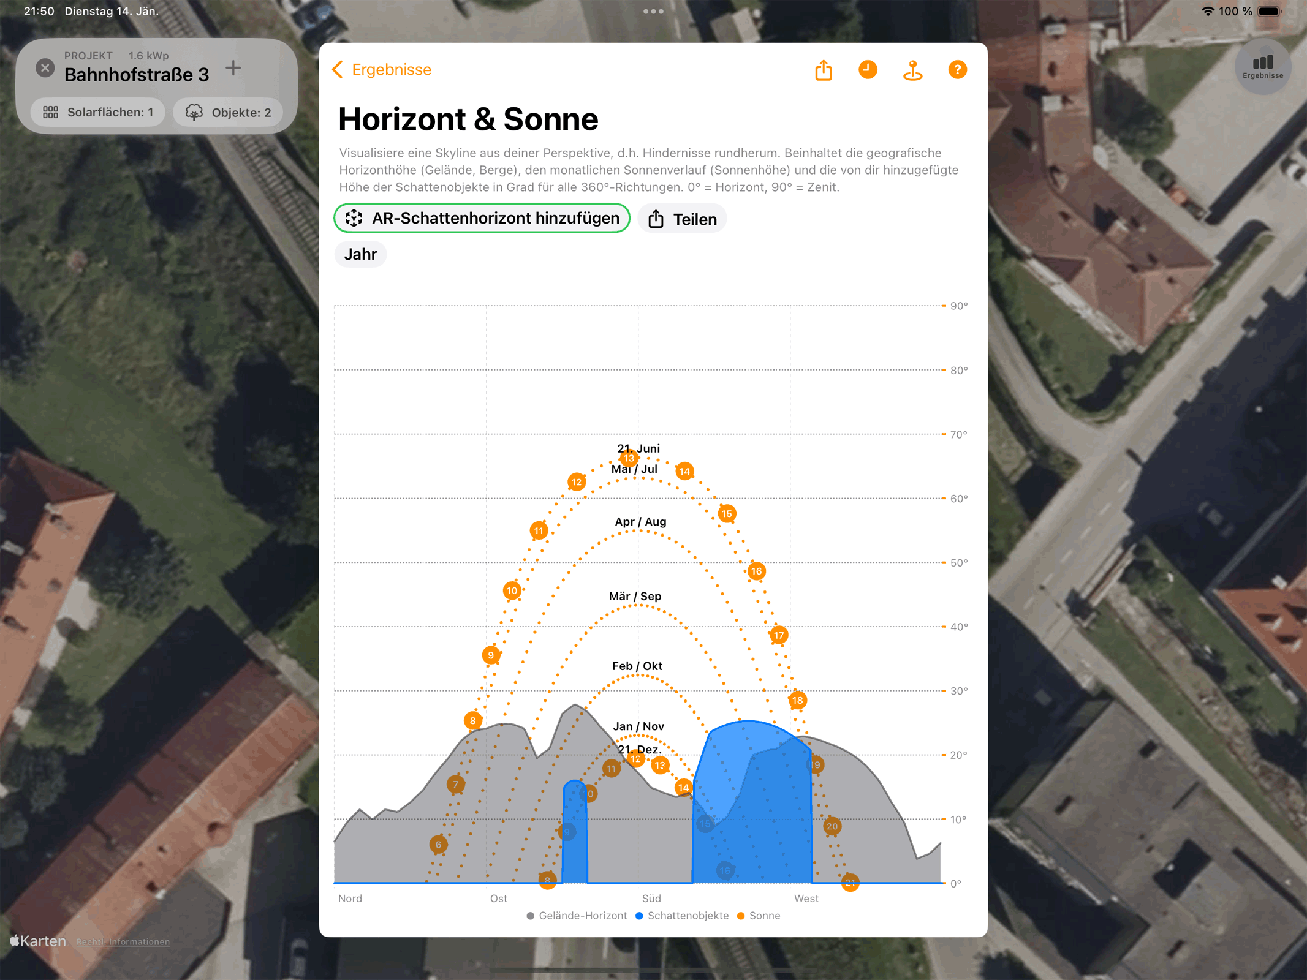The width and height of the screenshot is (1307, 980).
Task: Close the Bahnhofstraße 3 project card
Action: coord(44,68)
